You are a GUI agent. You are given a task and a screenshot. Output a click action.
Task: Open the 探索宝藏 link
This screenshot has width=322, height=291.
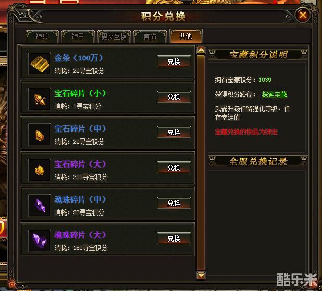pos(275,94)
